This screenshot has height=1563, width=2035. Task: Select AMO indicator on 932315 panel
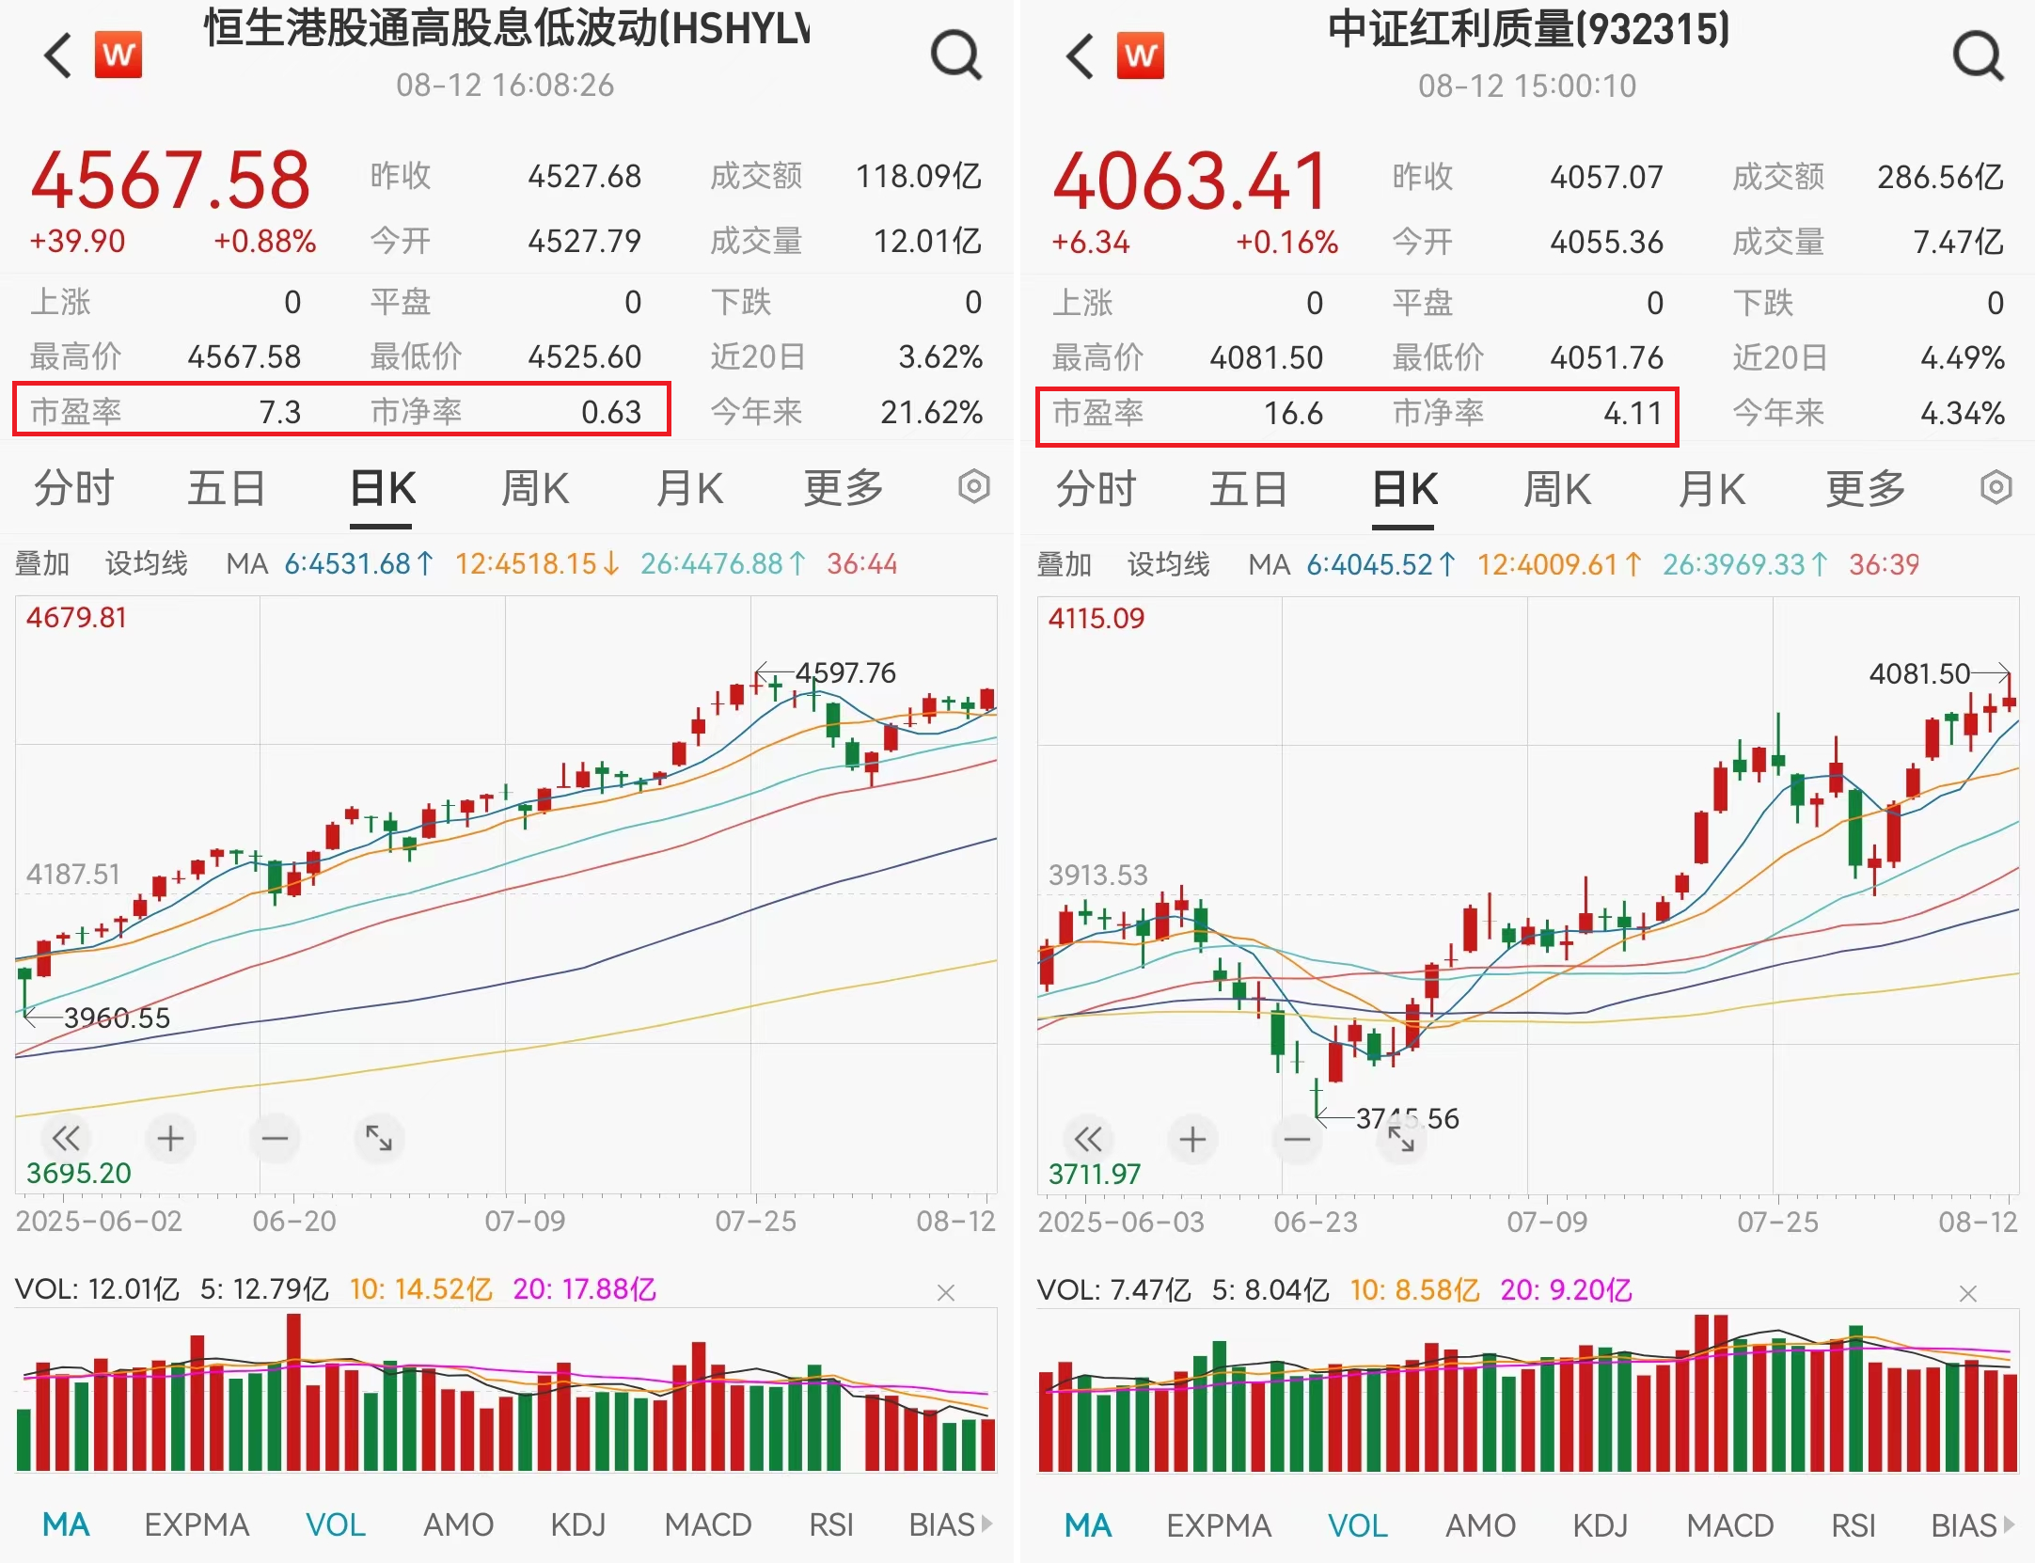1480,1524
